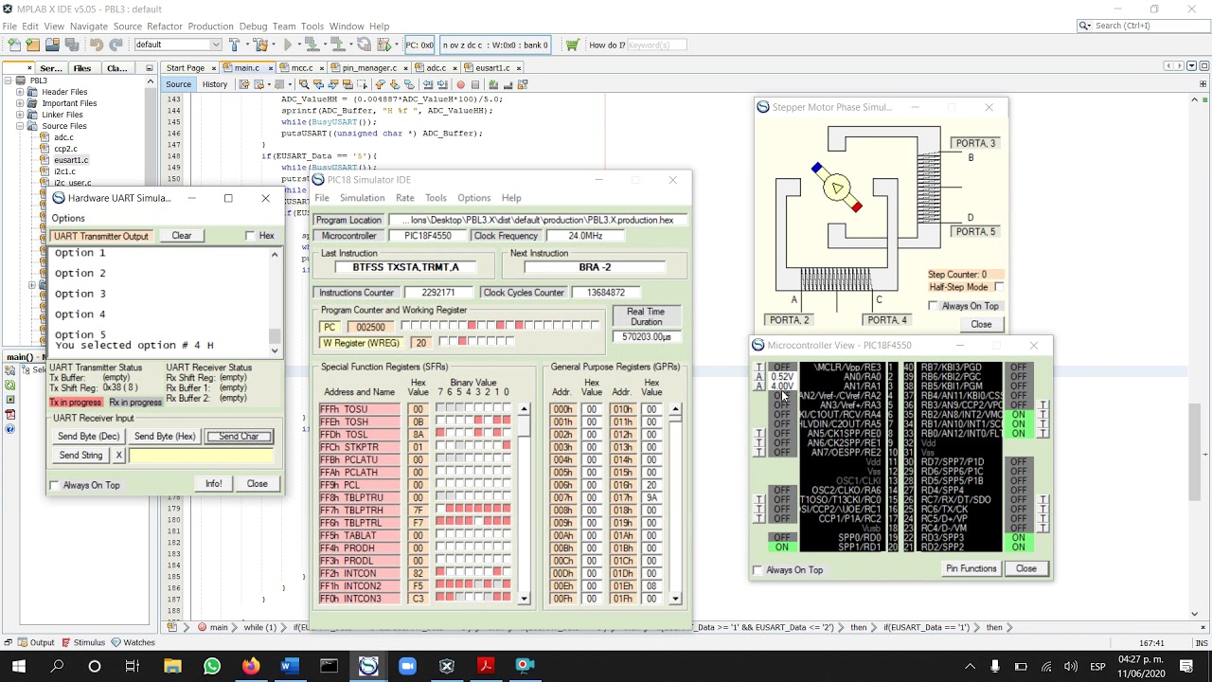
Task: Click the Send String text input field
Action: click(x=201, y=456)
